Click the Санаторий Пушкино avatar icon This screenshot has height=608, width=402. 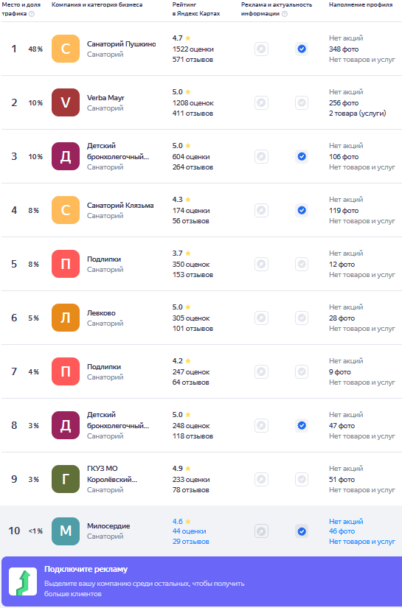click(66, 49)
